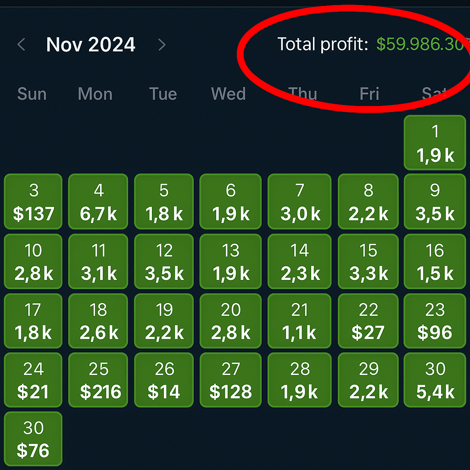
Task: Select day 3 showing $137
Action: coord(33,201)
